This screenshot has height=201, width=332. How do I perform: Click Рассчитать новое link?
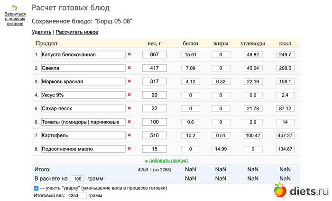pos(77,32)
